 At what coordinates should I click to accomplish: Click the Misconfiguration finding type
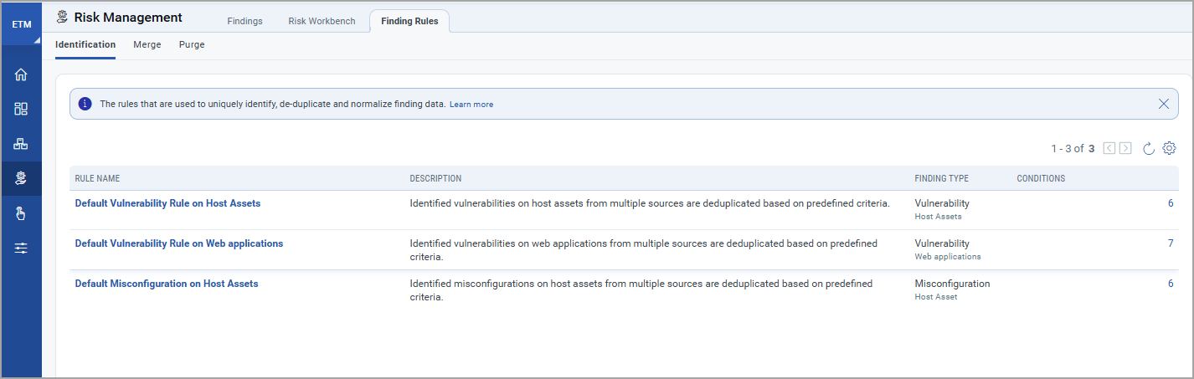pyautogui.click(x=952, y=284)
